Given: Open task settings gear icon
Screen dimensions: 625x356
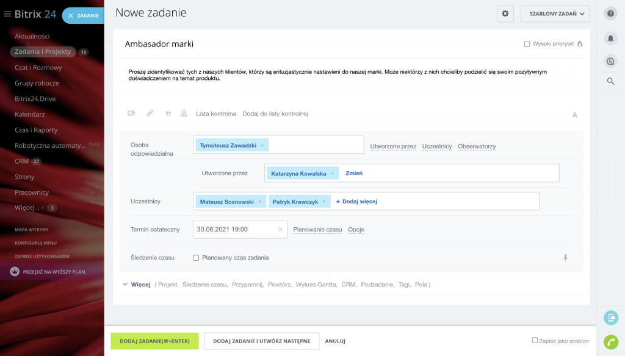Looking at the screenshot, I should click(505, 13).
